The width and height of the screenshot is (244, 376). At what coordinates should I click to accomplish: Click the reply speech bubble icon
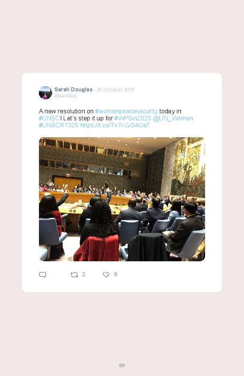(x=43, y=274)
